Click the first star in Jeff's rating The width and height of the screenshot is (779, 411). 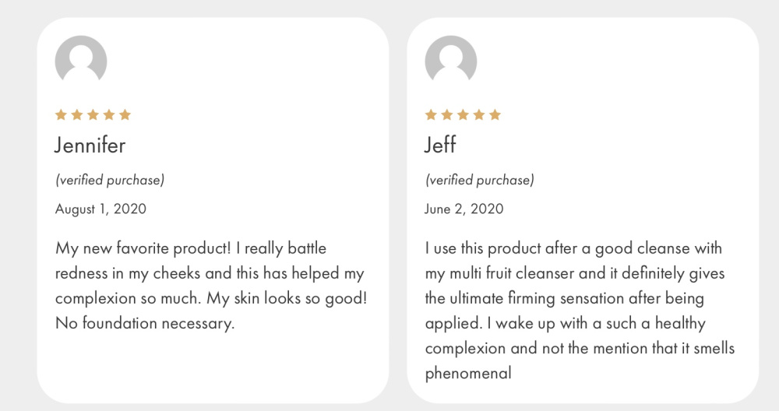pyautogui.click(x=432, y=115)
